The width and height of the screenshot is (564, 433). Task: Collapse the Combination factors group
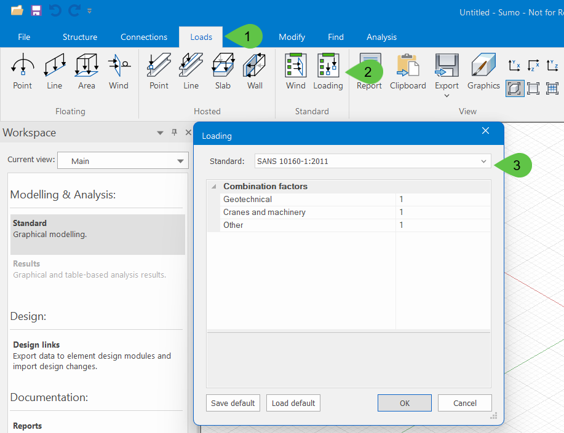(x=213, y=187)
